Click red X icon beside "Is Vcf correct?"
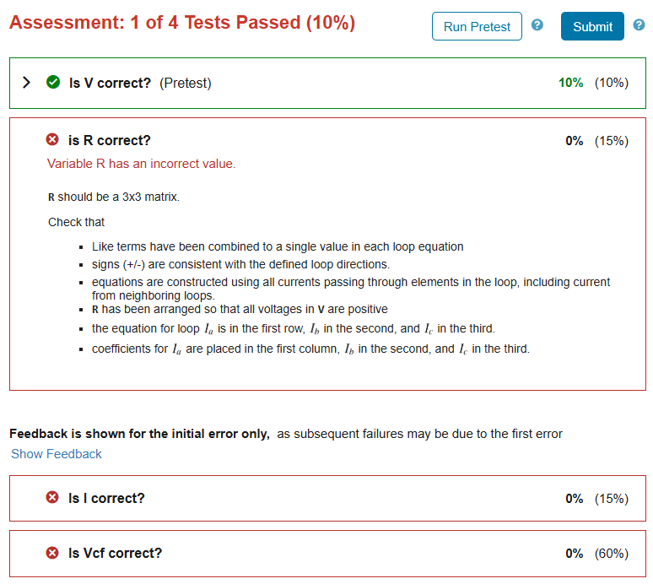Screen dimensions: 653x584 [x=52, y=553]
